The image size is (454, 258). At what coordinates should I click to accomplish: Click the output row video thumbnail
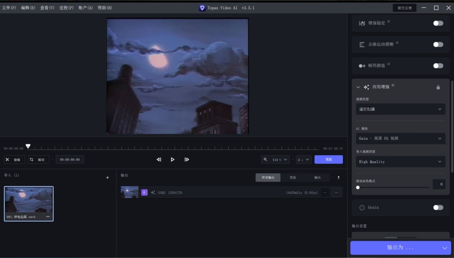(x=130, y=192)
